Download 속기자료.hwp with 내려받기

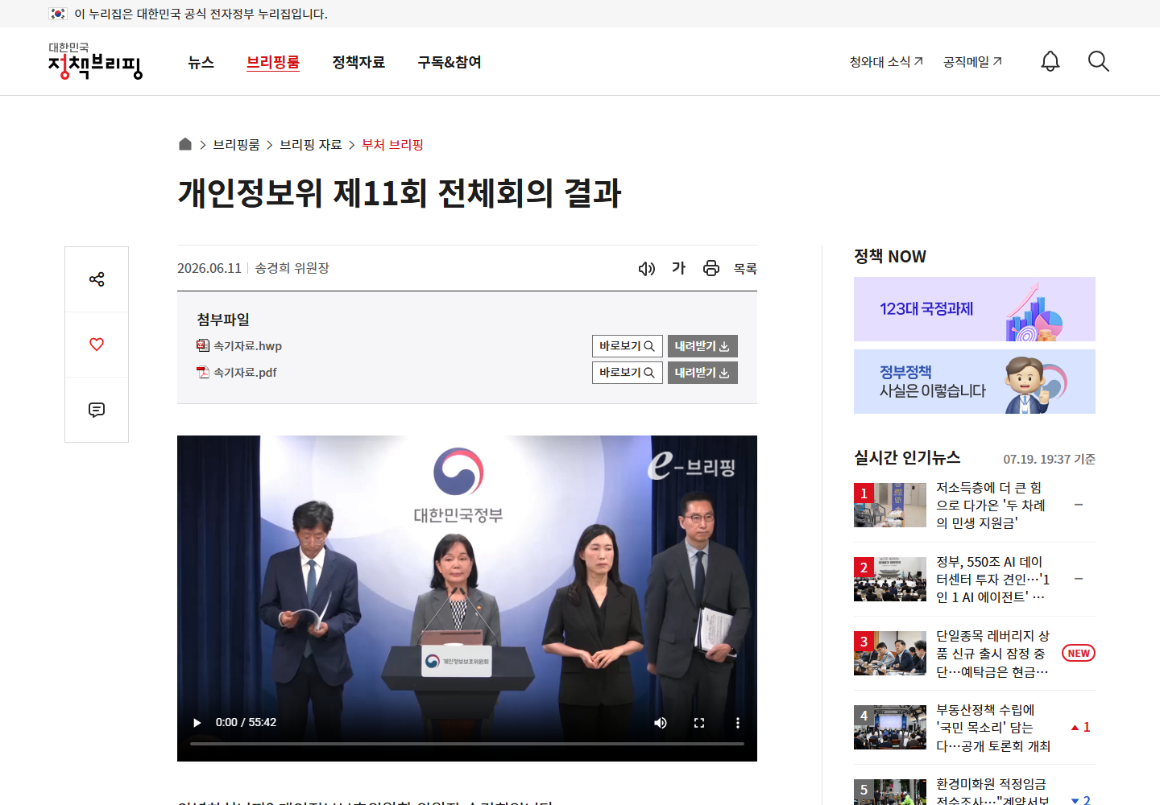point(702,346)
